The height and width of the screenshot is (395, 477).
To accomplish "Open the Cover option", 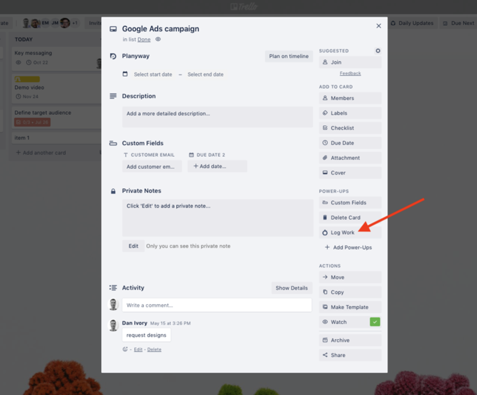I will (x=350, y=173).
